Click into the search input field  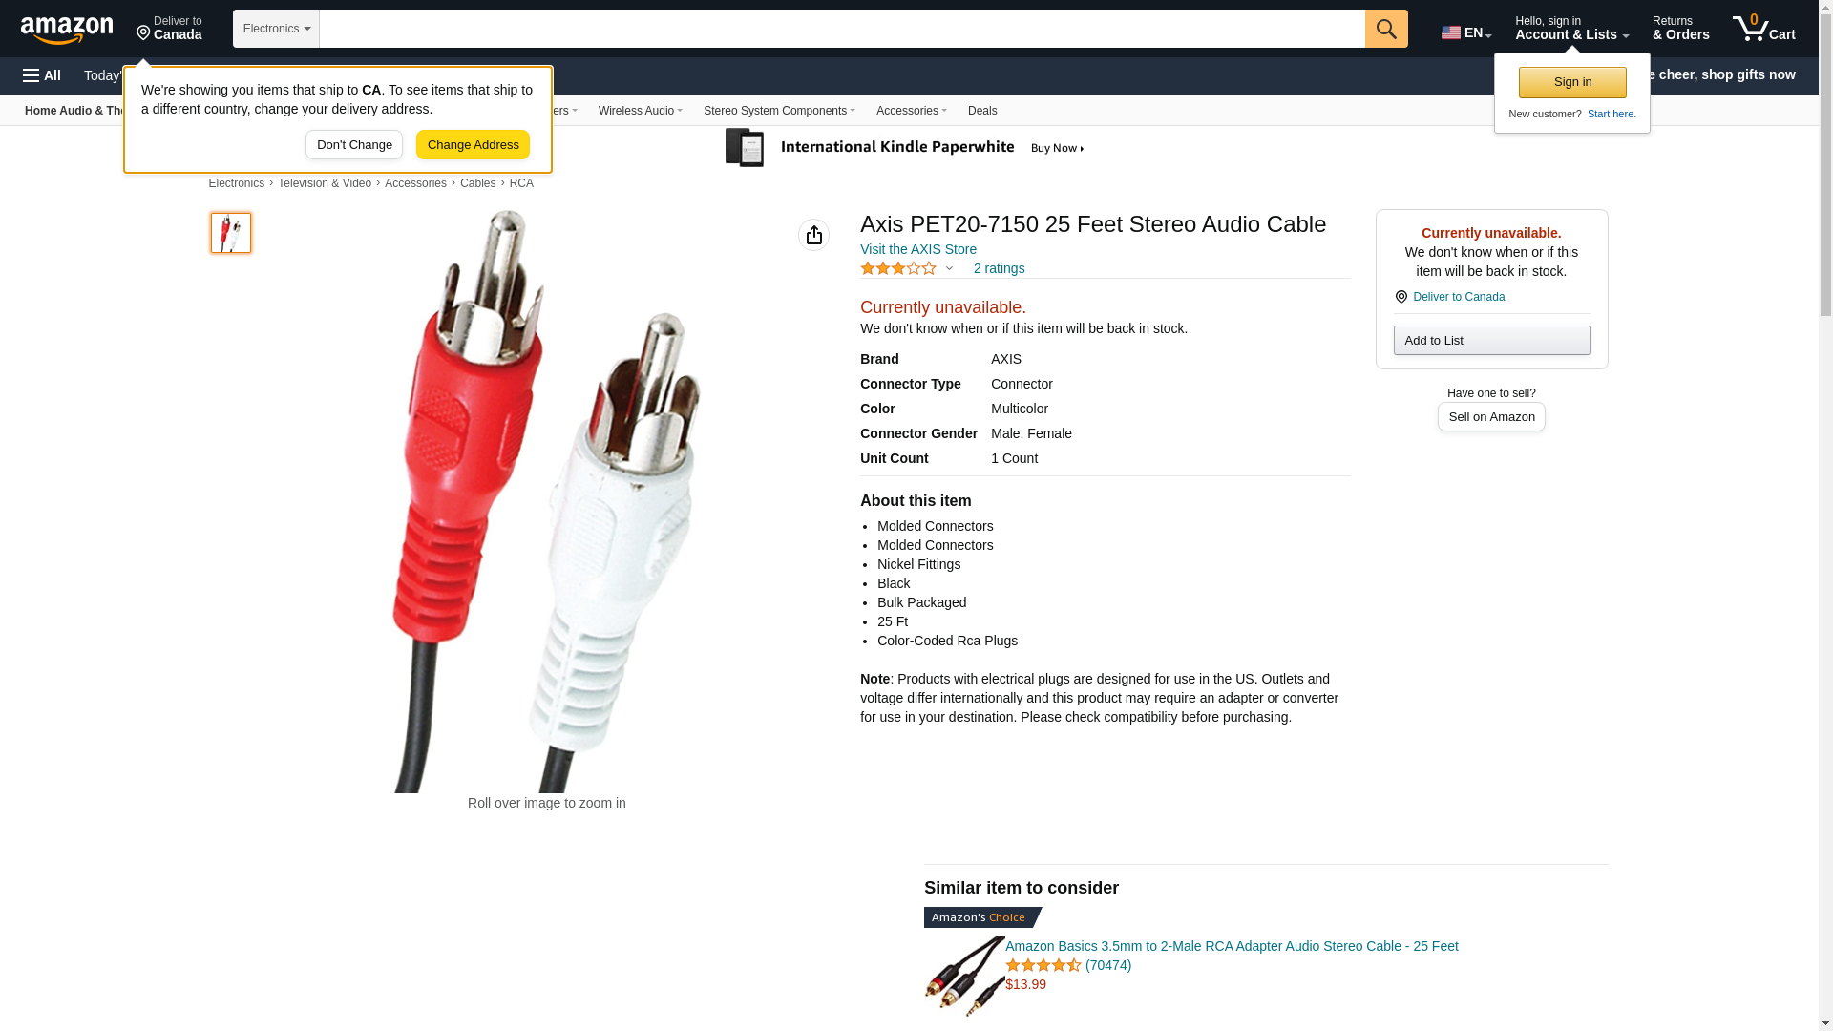(842, 29)
